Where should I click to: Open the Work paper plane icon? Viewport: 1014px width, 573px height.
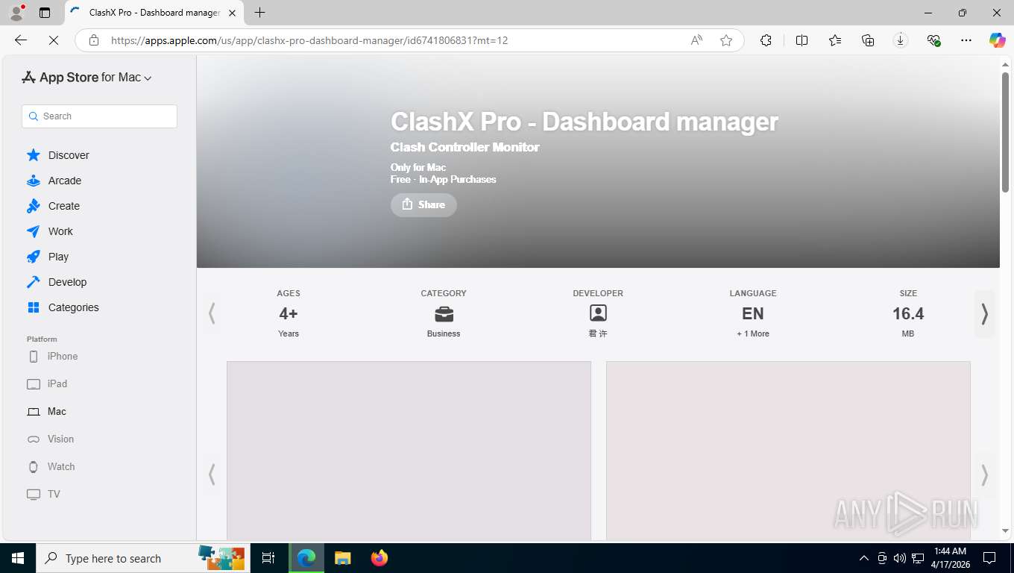click(x=34, y=231)
